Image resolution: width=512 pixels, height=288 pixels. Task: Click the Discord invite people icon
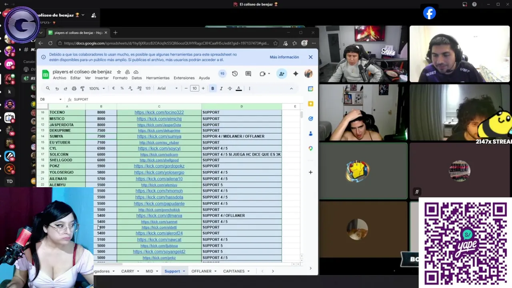click(x=94, y=15)
